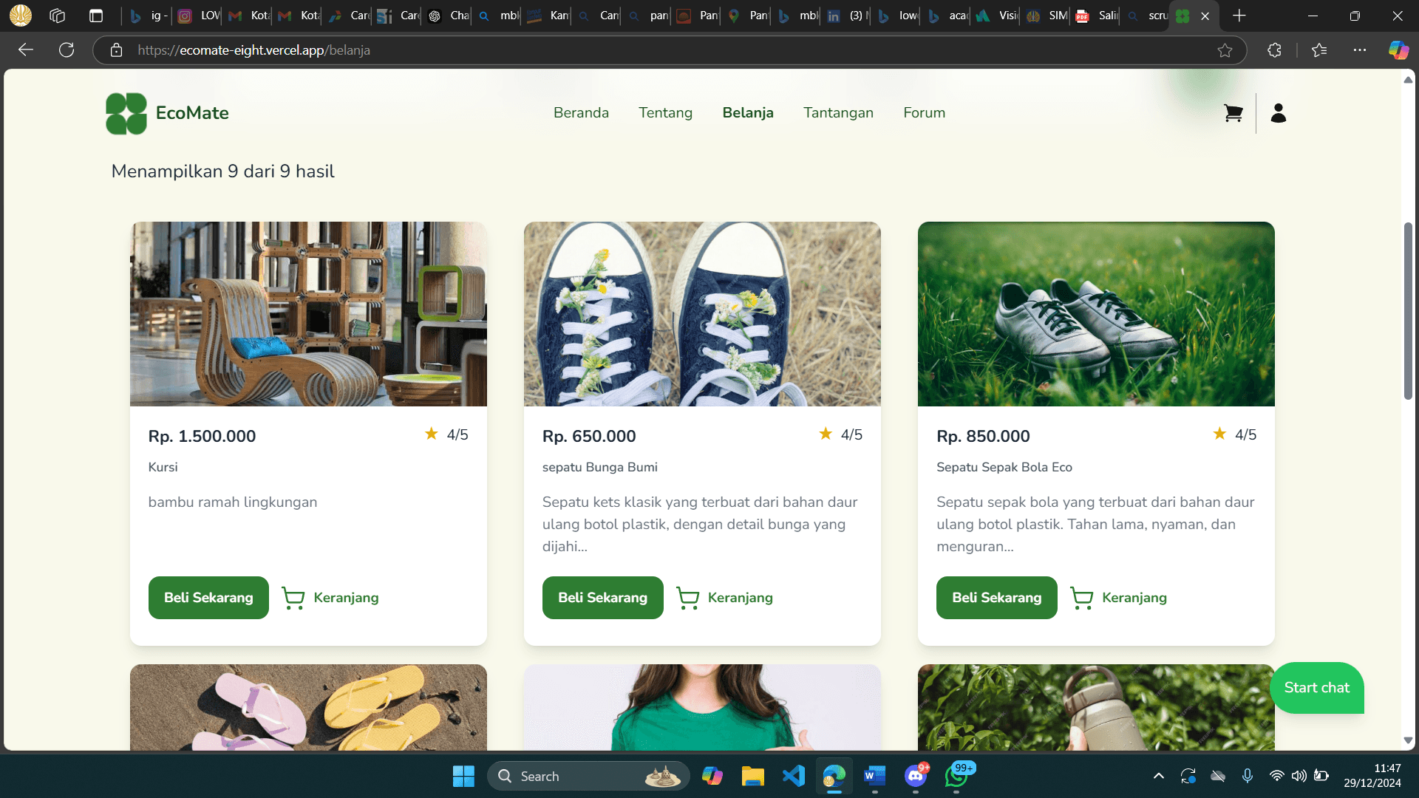Open the user profile icon

[x=1279, y=113]
